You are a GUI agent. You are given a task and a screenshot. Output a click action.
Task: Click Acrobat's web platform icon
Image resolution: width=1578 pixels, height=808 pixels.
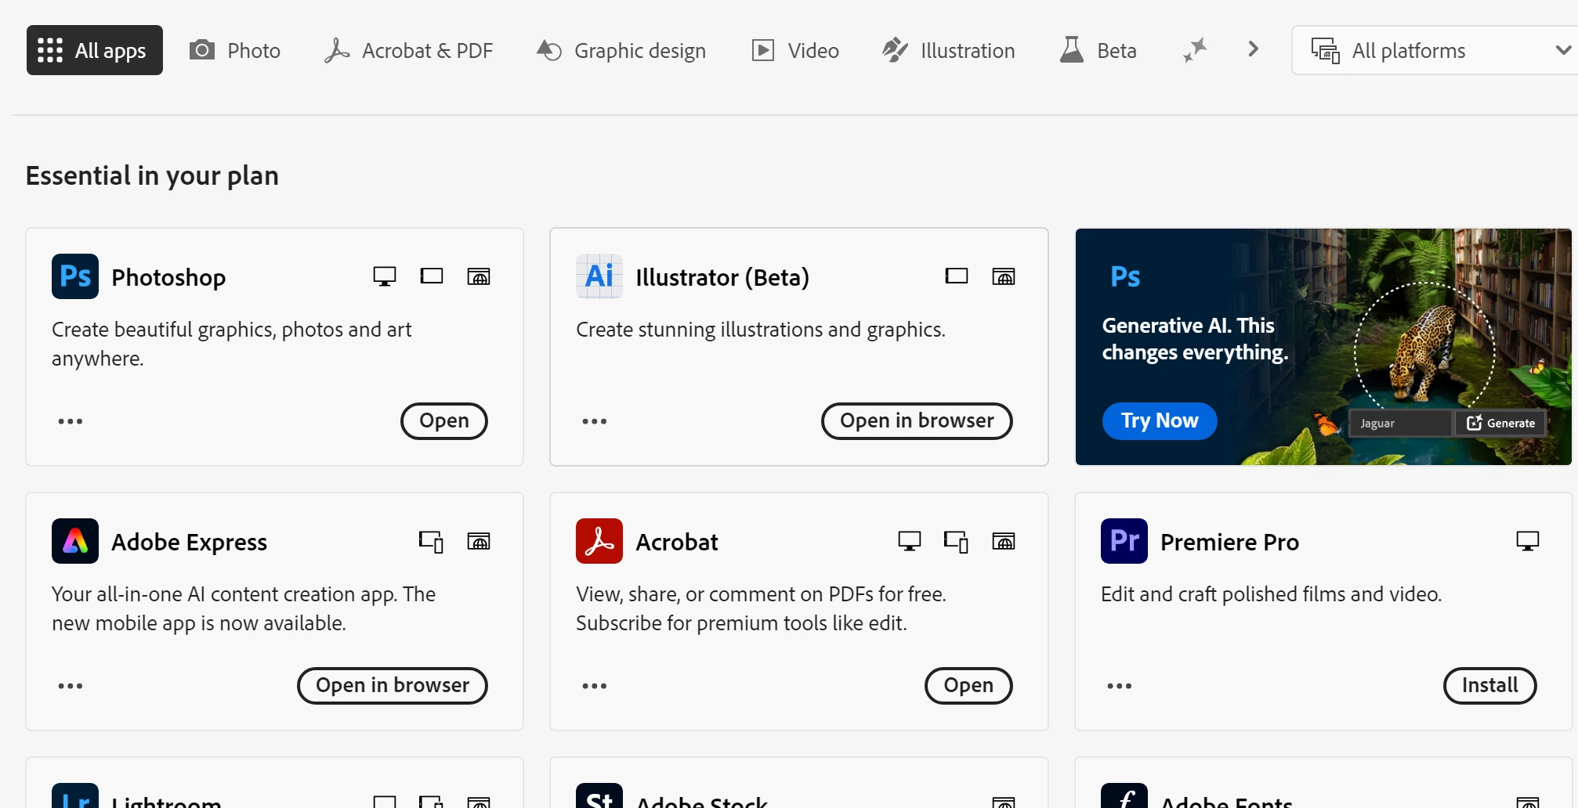tap(1004, 541)
